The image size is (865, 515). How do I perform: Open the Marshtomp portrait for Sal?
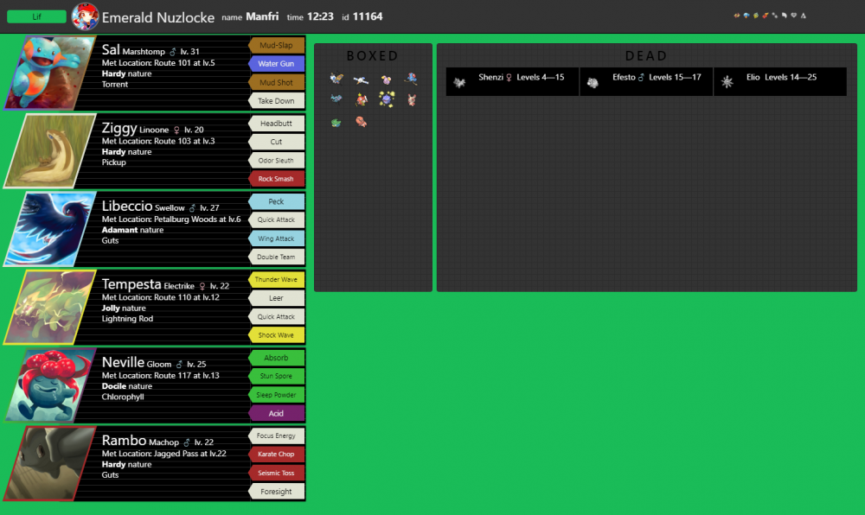50,73
